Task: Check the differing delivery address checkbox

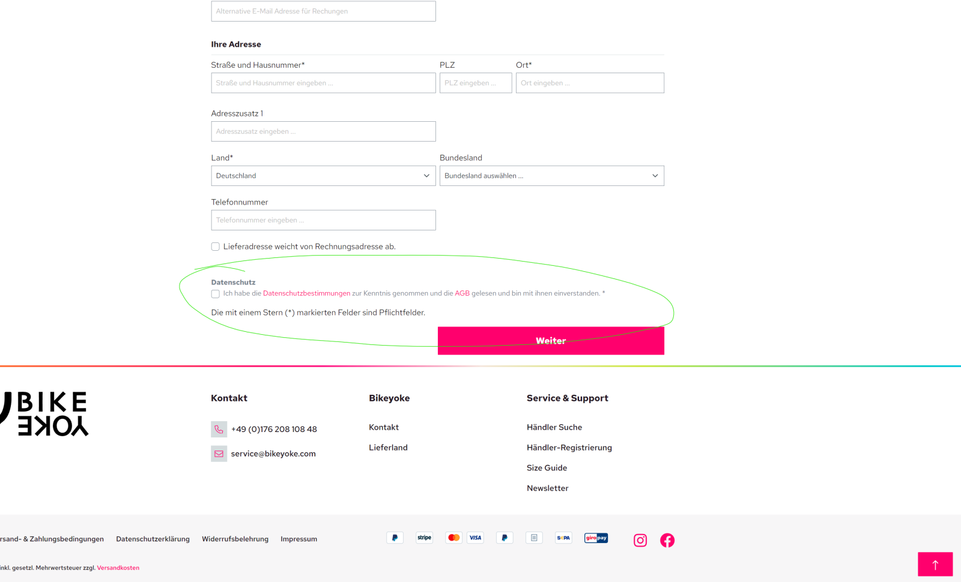Action: (x=215, y=247)
